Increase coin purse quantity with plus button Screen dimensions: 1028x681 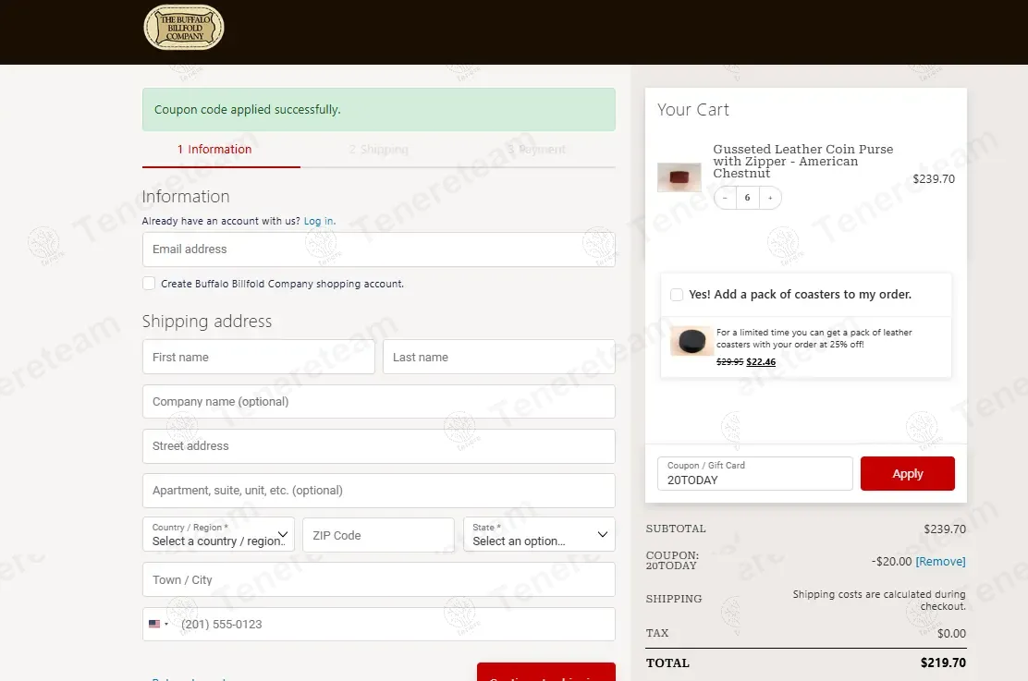tap(770, 198)
